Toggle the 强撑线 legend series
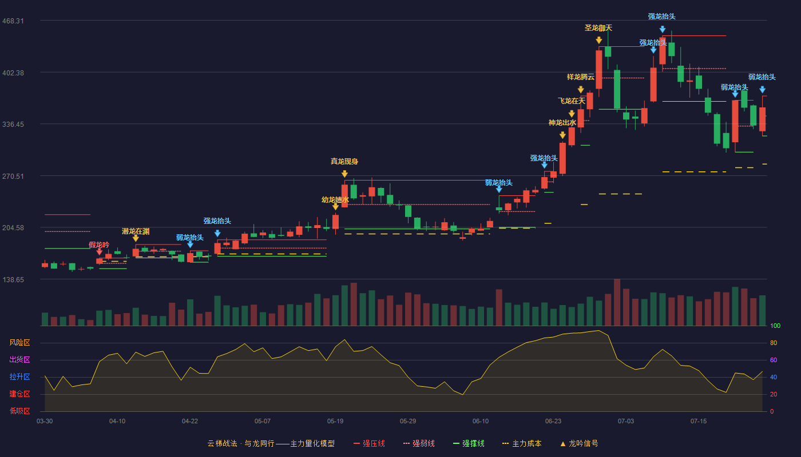801x457 pixels. 469,443
